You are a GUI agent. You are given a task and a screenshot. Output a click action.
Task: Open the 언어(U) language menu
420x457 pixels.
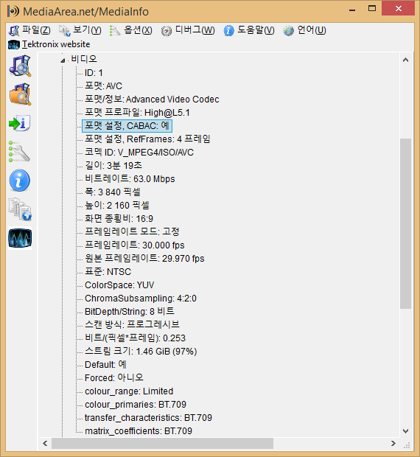pyautogui.click(x=304, y=30)
